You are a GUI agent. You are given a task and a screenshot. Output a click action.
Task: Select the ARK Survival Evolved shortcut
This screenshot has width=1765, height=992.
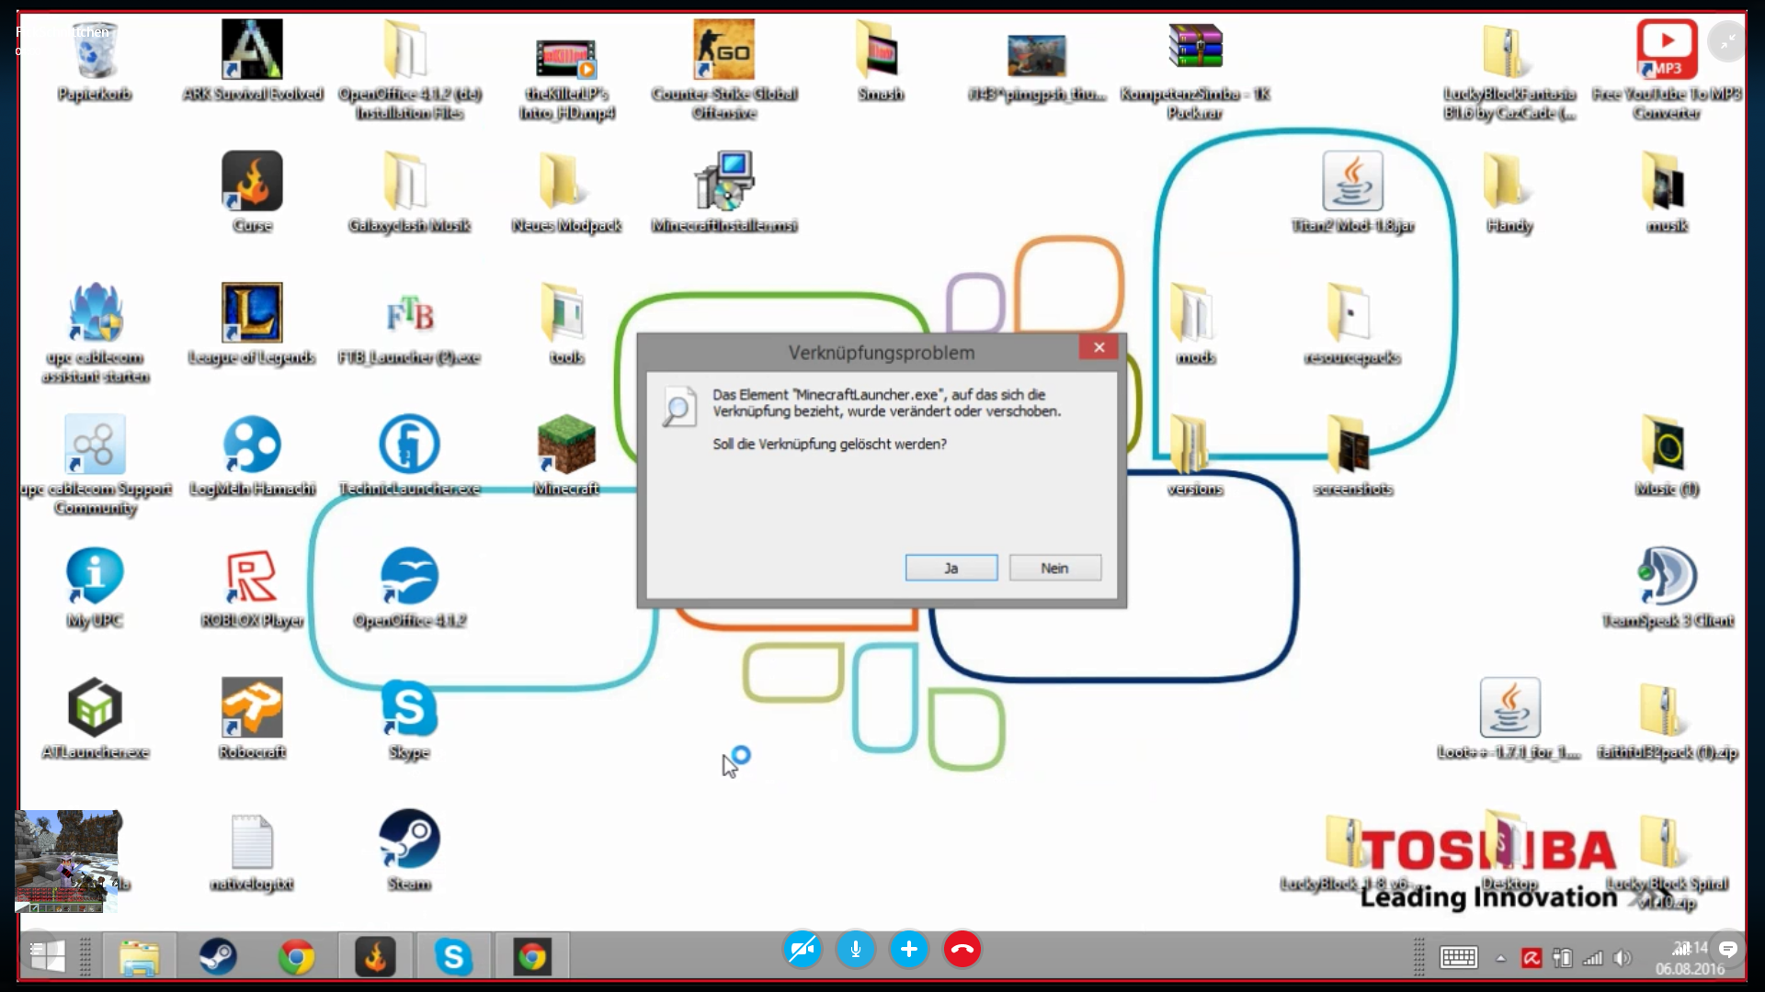[252, 62]
